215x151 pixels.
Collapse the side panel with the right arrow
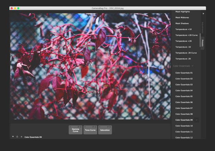coord(203,14)
